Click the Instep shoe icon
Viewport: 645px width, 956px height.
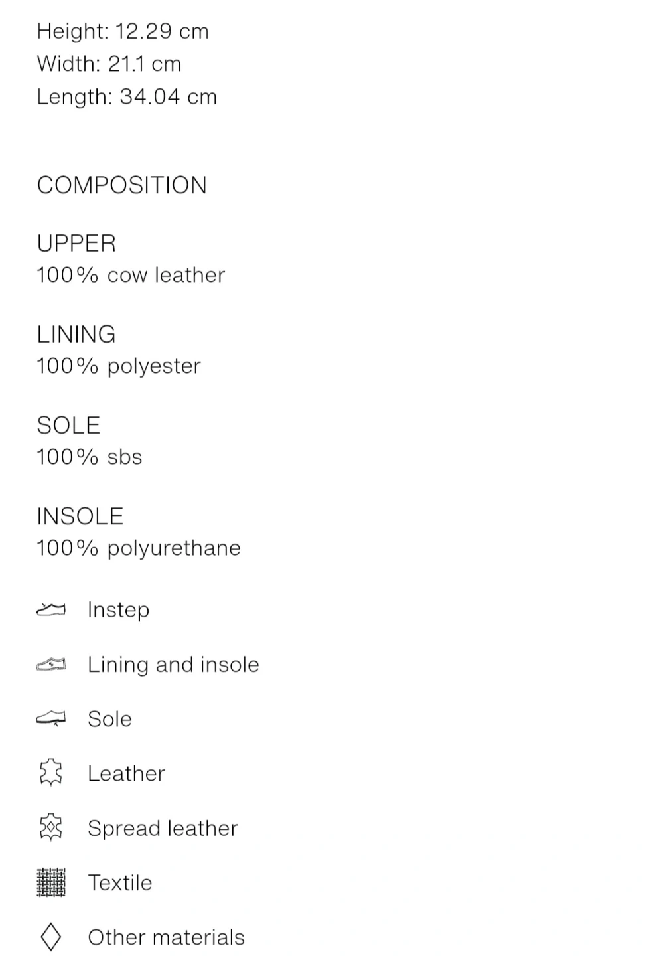[x=51, y=609]
